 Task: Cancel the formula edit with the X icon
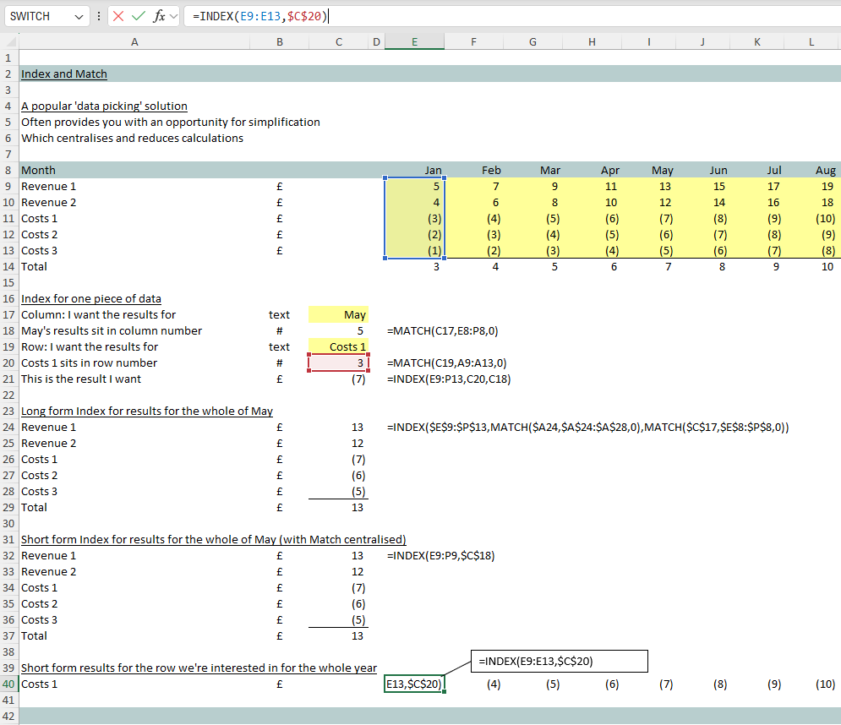point(118,16)
